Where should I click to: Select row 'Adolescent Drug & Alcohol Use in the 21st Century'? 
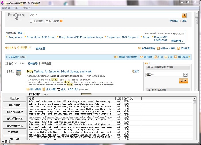(110, 122)
